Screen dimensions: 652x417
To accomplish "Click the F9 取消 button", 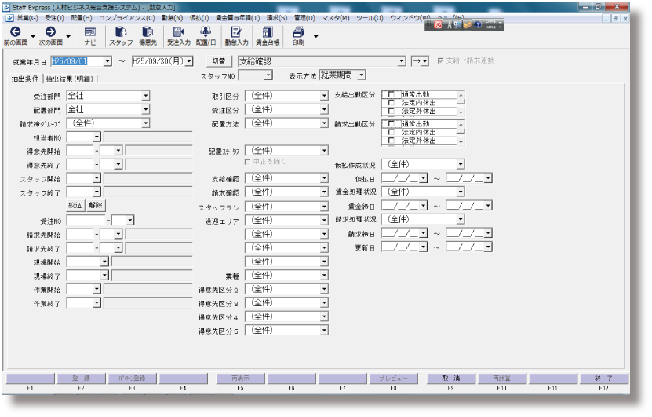I will (x=450, y=379).
